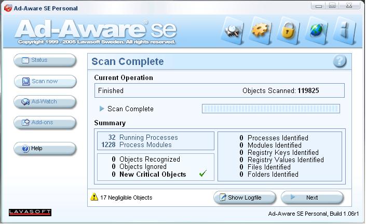Click Show Logfile button
The width and height of the screenshot is (366, 224).
click(x=245, y=197)
